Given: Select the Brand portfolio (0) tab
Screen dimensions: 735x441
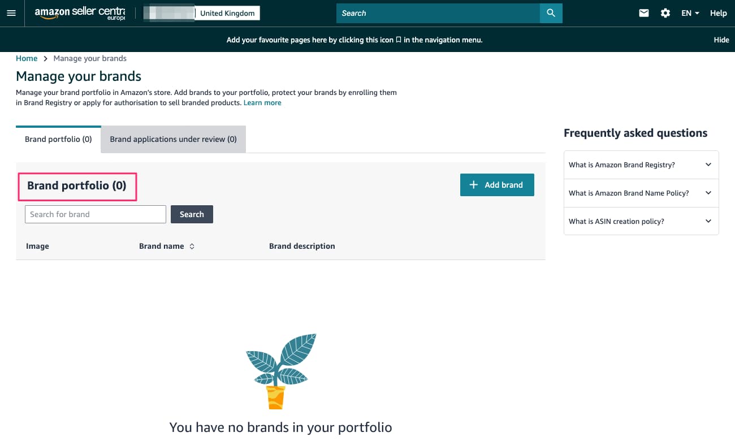Looking at the screenshot, I should click(58, 139).
